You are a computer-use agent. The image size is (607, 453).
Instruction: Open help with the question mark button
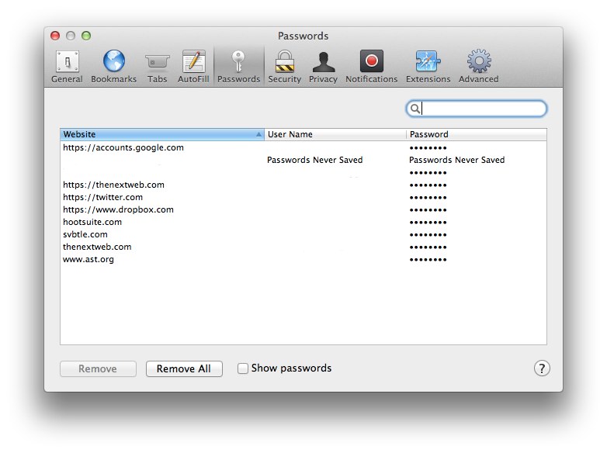coord(542,368)
